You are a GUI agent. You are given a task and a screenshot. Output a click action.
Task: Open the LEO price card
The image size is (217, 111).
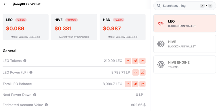pos(26,27)
